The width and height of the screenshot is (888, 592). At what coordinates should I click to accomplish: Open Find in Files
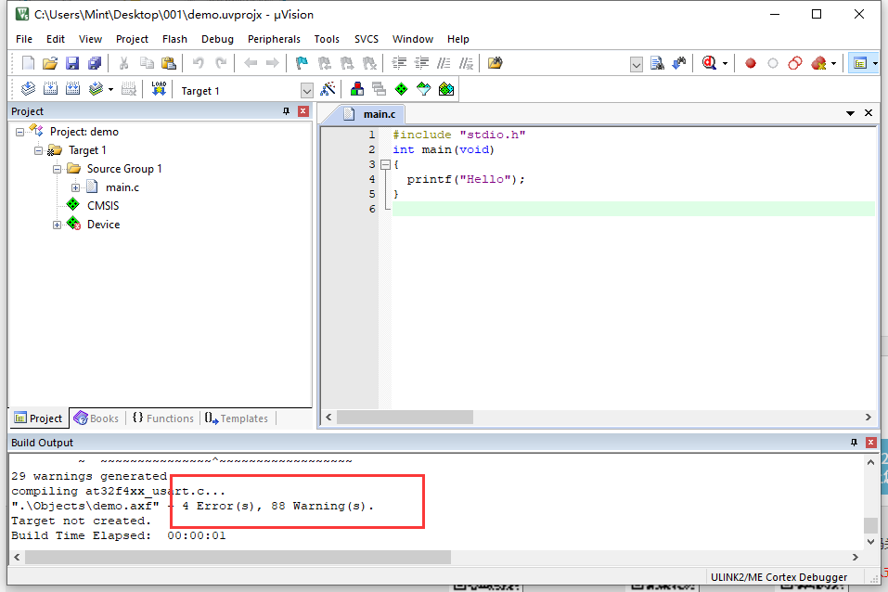point(495,63)
